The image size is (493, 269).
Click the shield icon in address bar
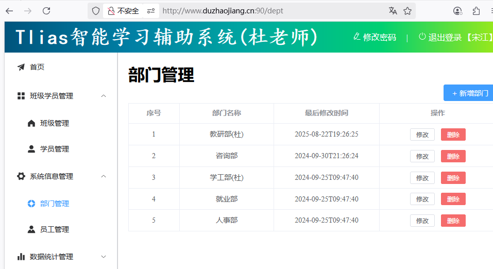pyautogui.click(x=96, y=11)
